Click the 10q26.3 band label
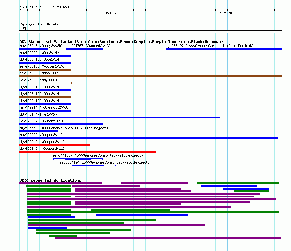The height and width of the screenshot is (251, 291). (x=26, y=28)
